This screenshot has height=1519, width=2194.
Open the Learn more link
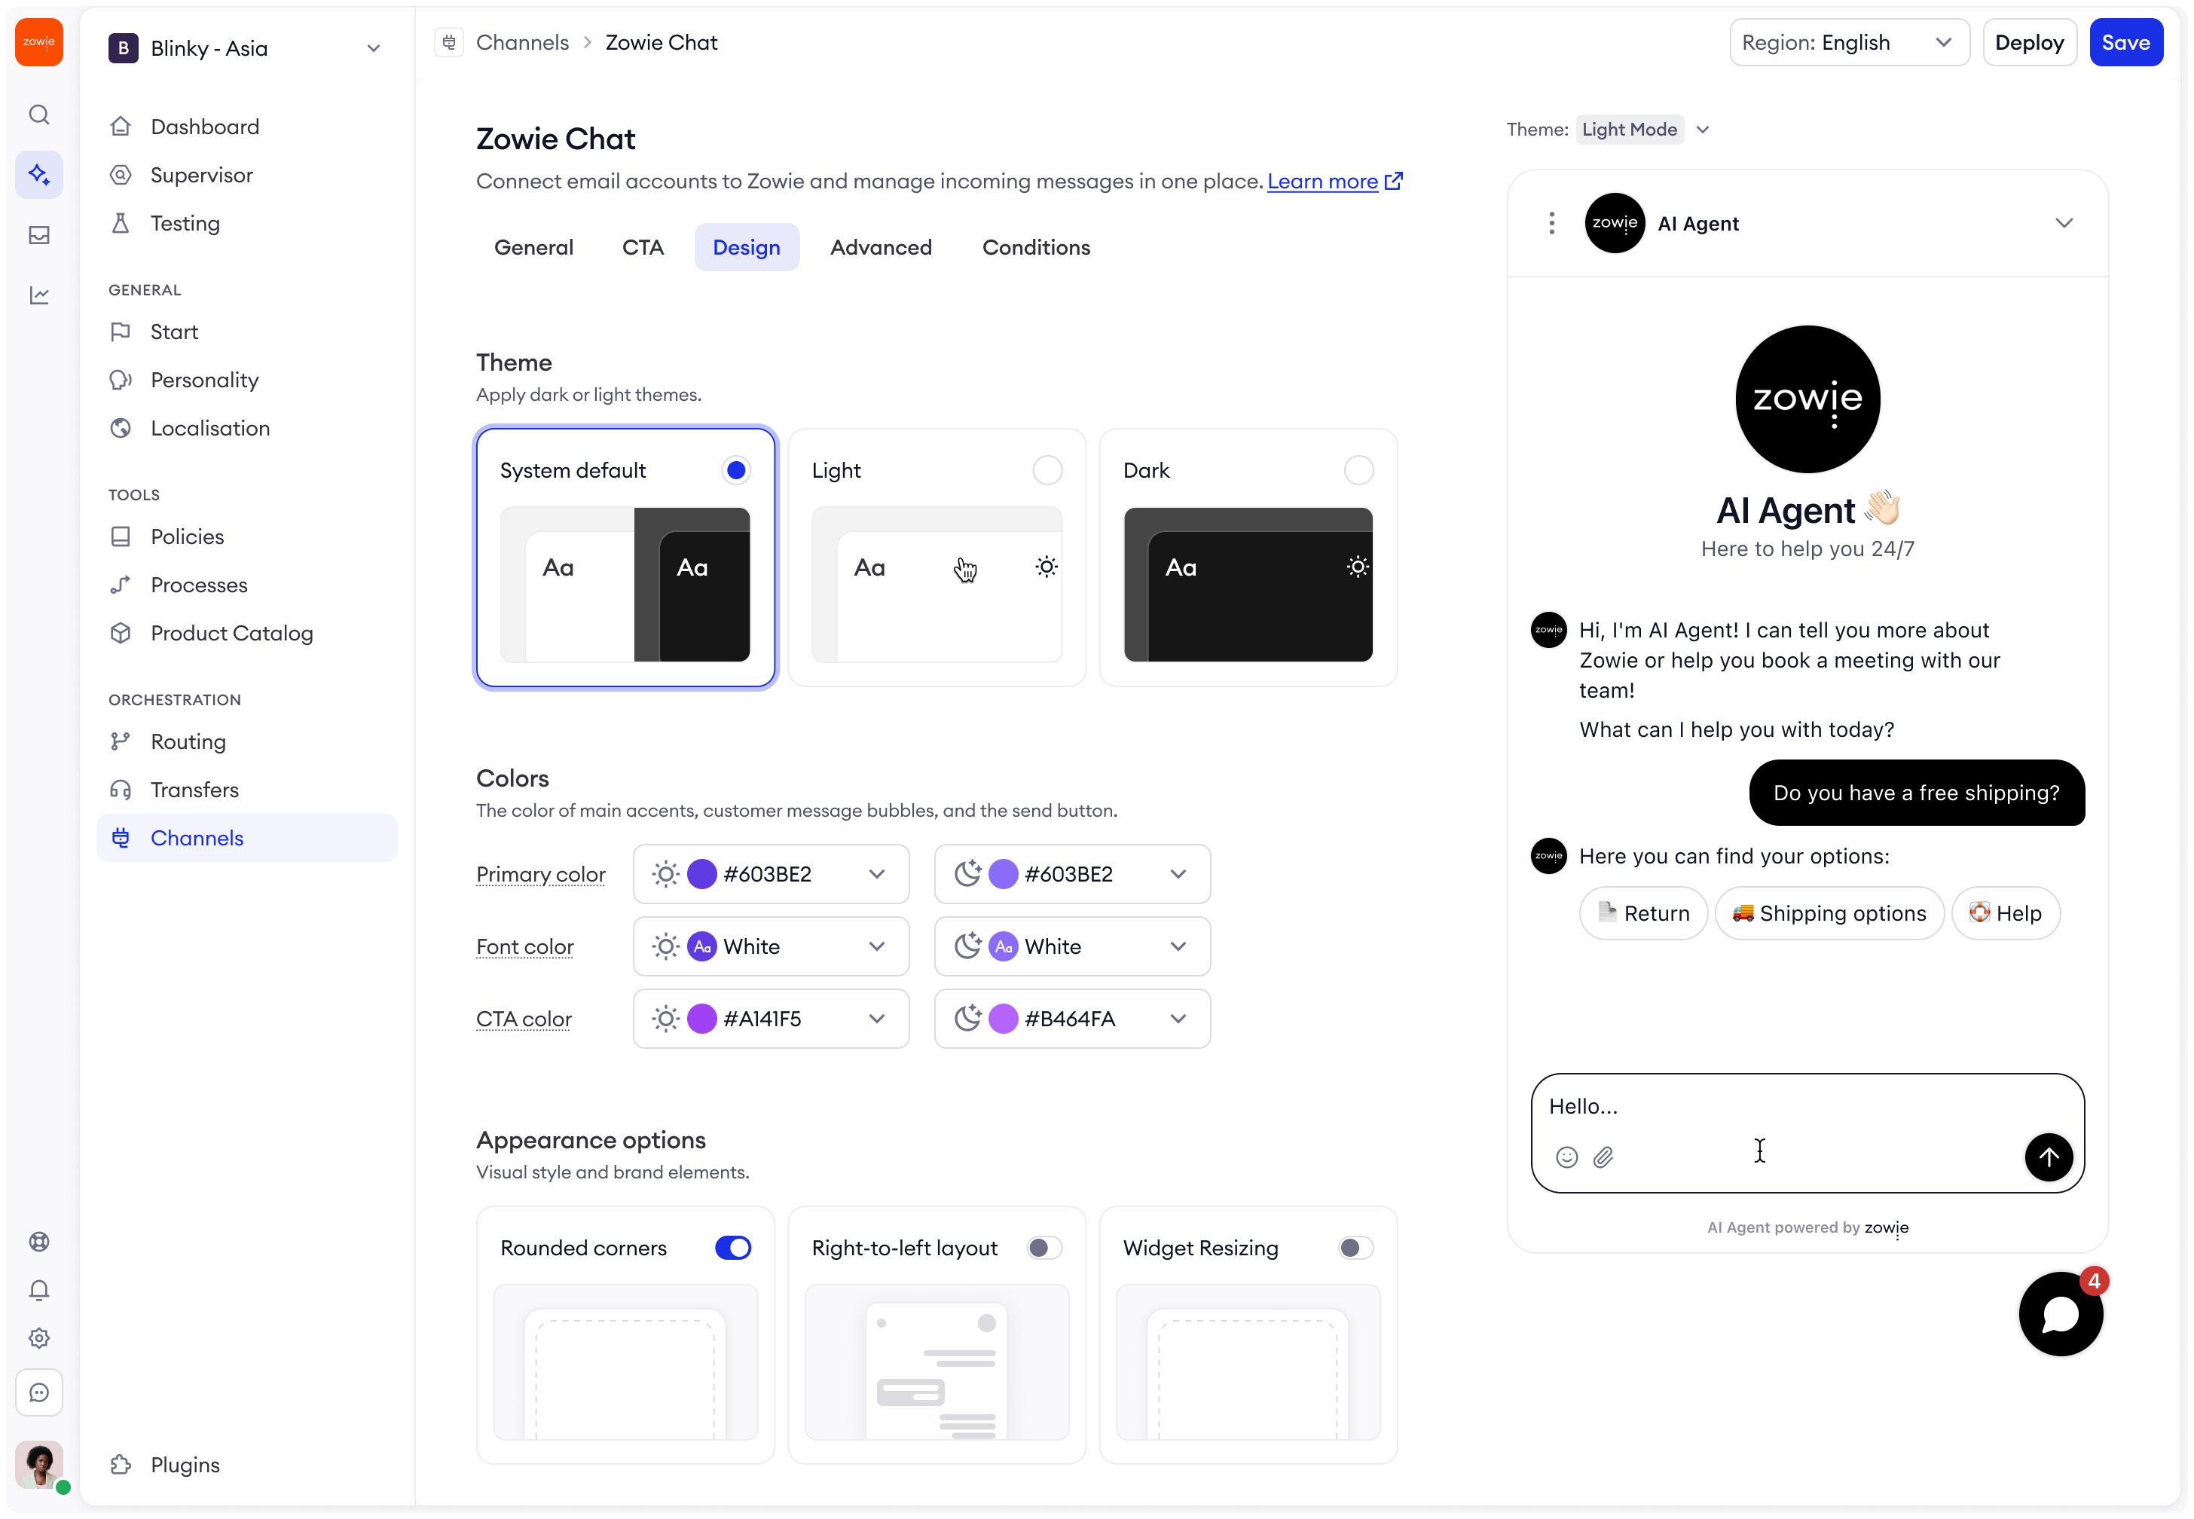[1334, 181]
